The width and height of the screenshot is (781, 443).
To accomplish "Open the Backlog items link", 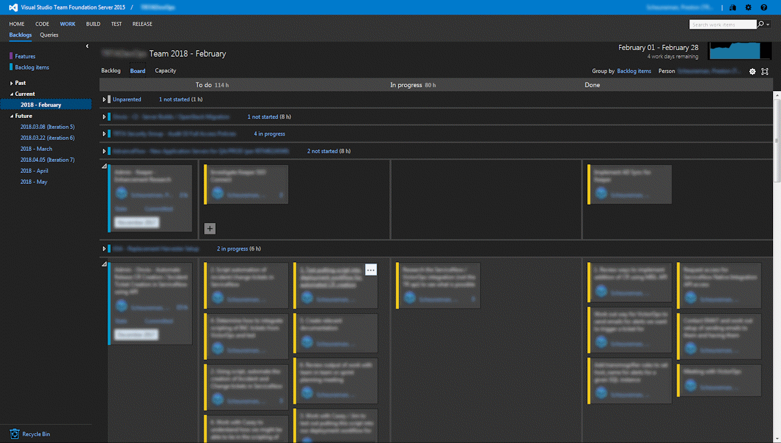I will [x=32, y=67].
